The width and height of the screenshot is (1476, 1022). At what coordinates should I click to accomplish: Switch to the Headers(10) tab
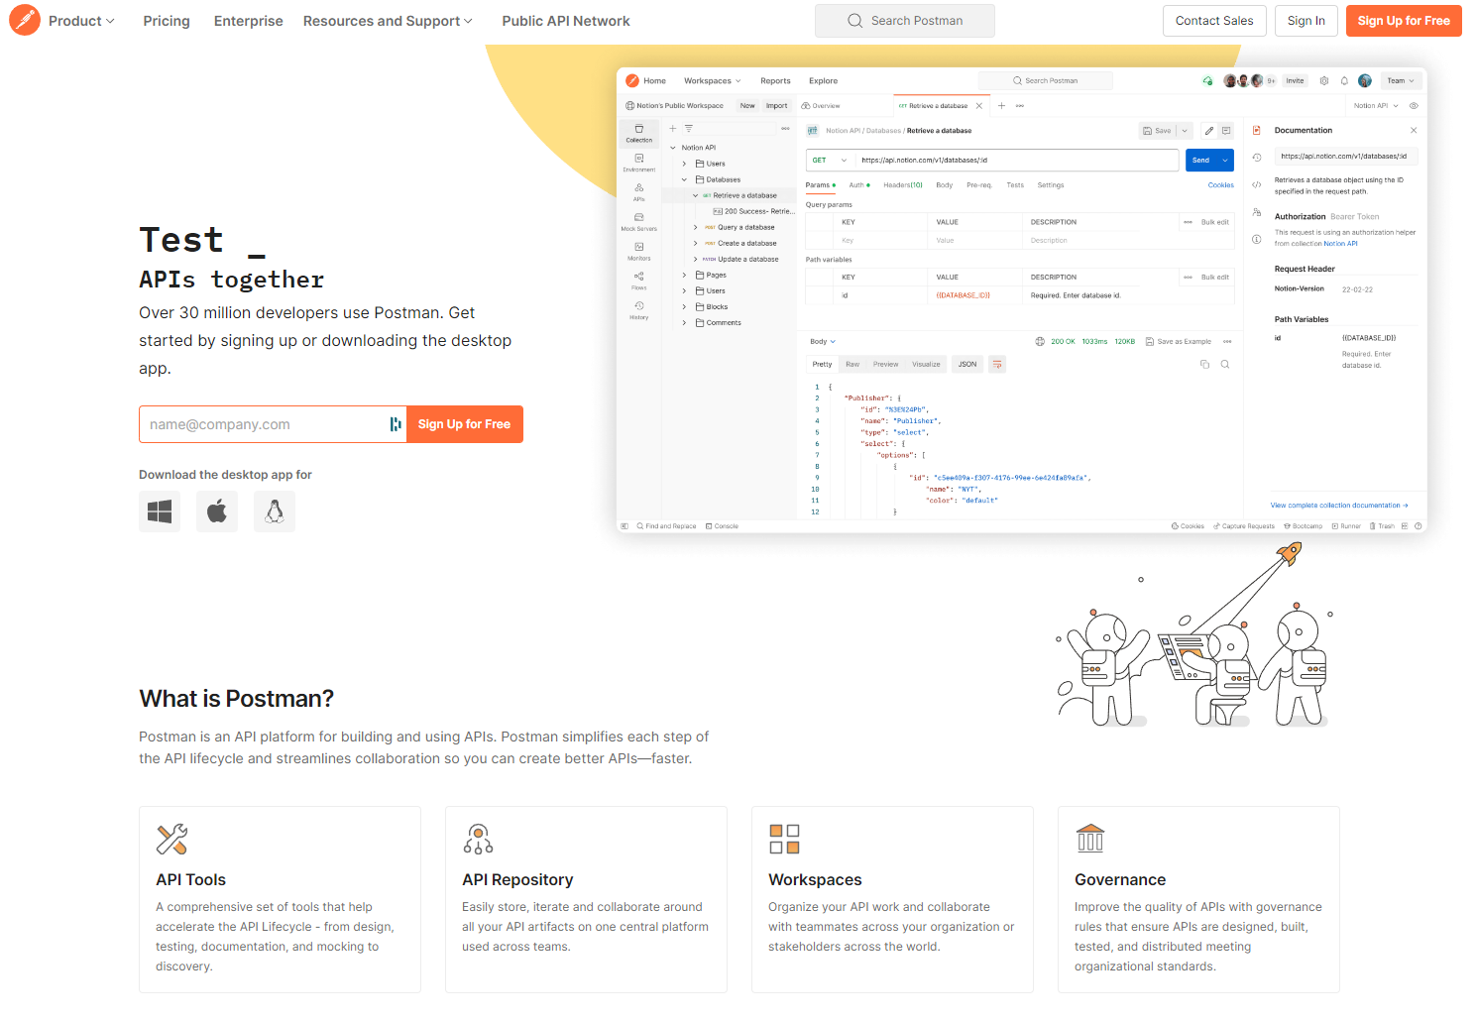903,185
